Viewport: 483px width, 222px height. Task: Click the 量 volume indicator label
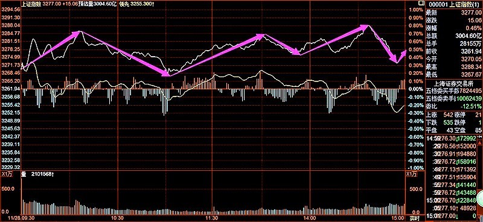click(x=24, y=174)
